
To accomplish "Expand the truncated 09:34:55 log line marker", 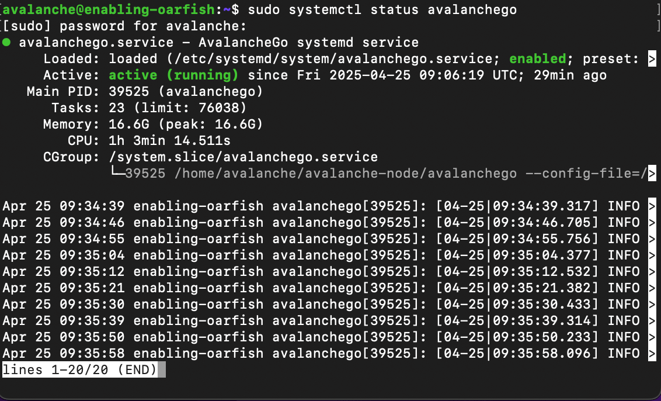I will (x=652, y=239).
